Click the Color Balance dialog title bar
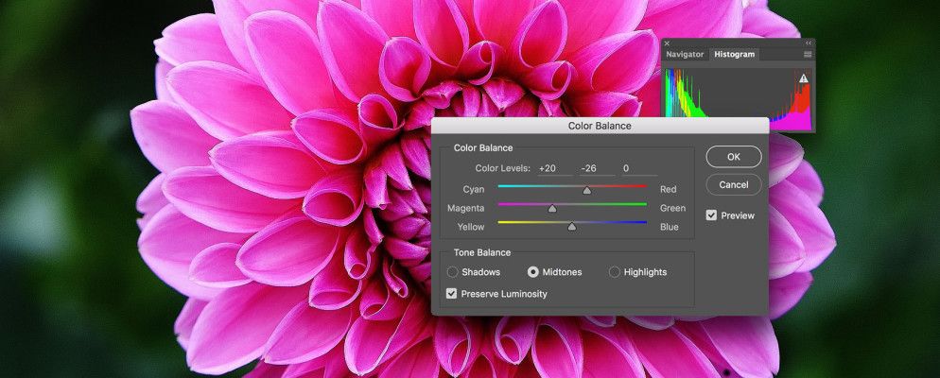The width and height of the screenshot is (940, 378). coord(600,126)
